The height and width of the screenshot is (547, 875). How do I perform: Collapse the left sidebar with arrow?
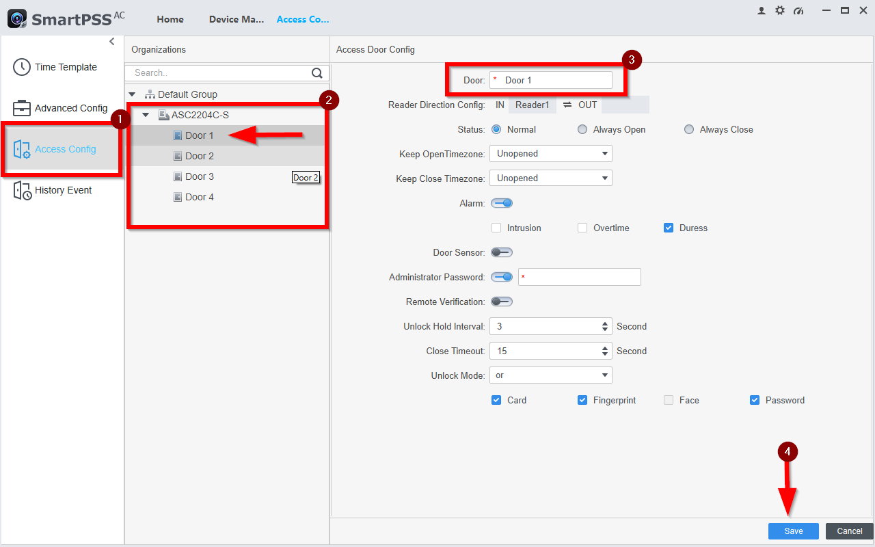click(112, 42)
